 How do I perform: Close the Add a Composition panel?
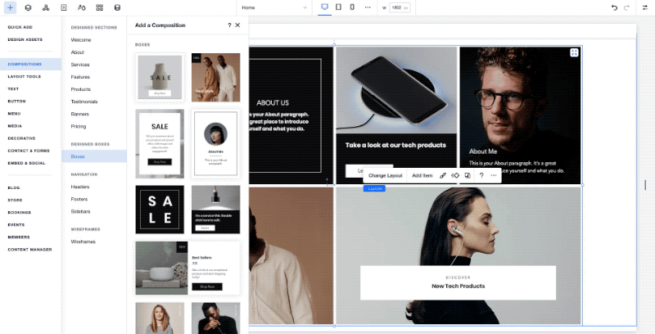[x=237, y=25]
